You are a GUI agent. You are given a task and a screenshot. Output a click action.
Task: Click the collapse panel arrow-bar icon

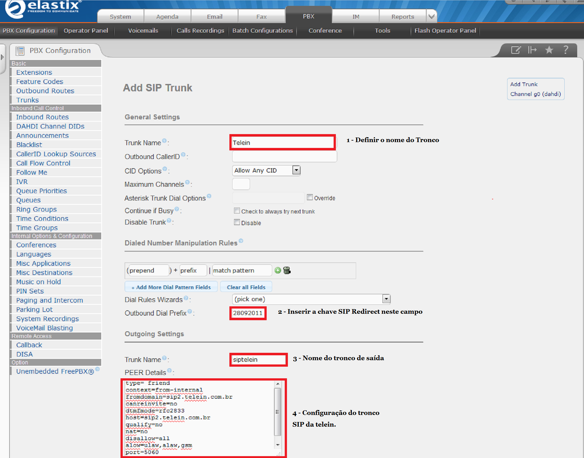click(x=532, y=50)
